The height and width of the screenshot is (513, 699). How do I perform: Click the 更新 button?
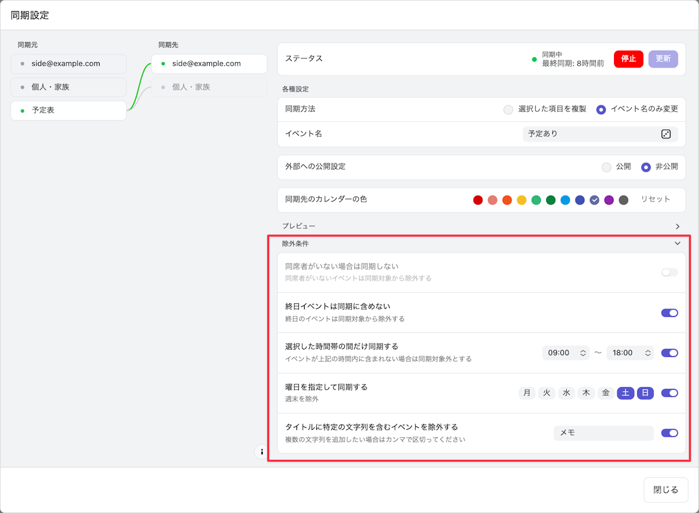[663, 59]
